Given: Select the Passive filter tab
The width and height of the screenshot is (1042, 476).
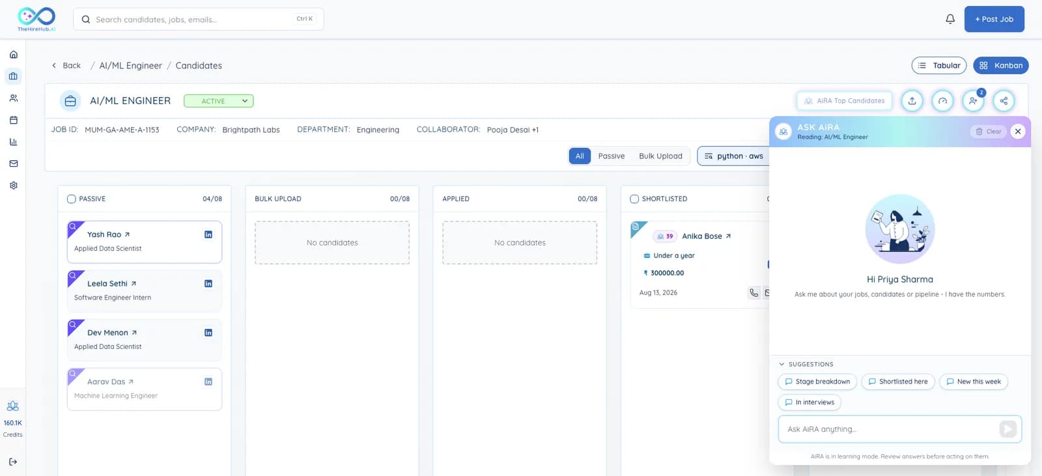Looking at the screenshot, I should 612,156.
